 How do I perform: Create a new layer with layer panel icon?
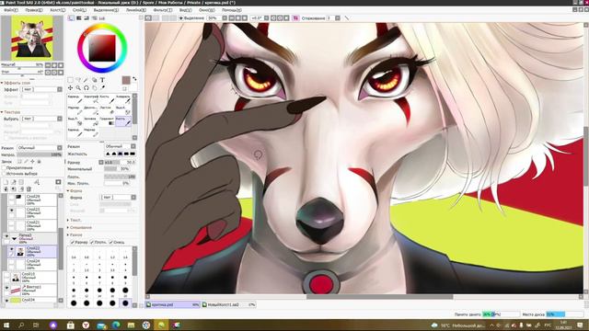pyautogui.click(x=6, y=182)
